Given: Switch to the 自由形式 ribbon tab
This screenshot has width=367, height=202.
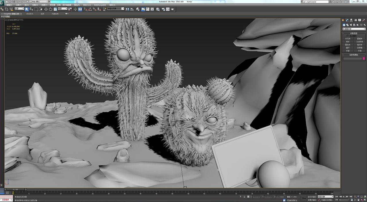Looking at the screenshot, I should point(30,14).
